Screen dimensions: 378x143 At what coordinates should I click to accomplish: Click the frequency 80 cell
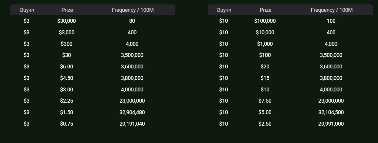pyautogui.click(x=132, y=21)
